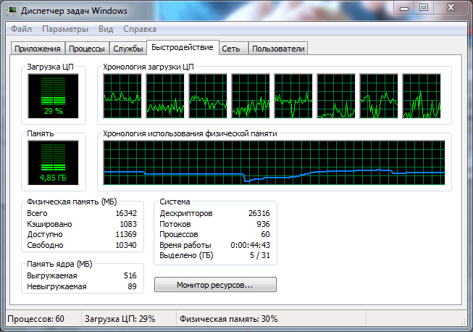Open the Файл menu
The height and width of the screenshot is (332, 473).
(x=21, y=29)
